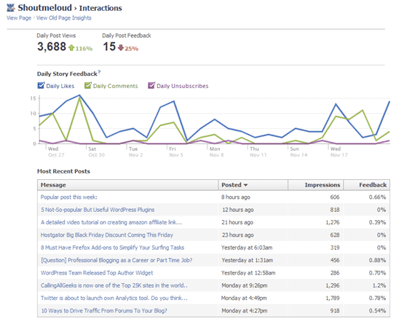Click the '12 hours ago' posted time
Screen dimensions: 396x319
pyautogui.click(x=237, y=210)
